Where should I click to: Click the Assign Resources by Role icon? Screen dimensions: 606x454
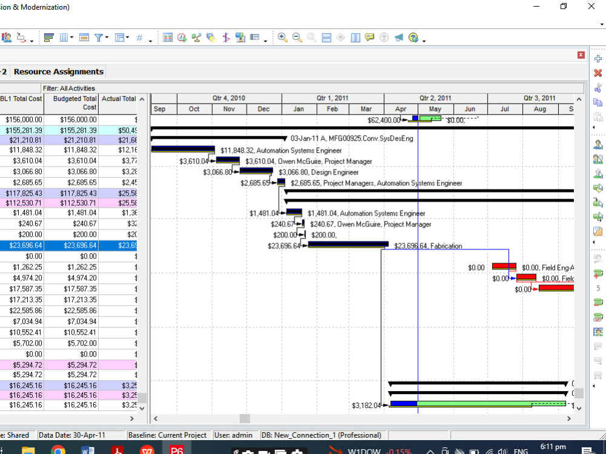pyautogui.click(x=598, y=159)
